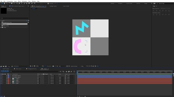
Task: Switch to the Standard workspace
Action: [120, 4]
